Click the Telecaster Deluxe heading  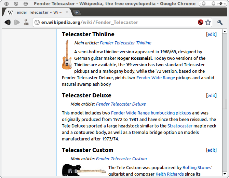click(86, 96)
